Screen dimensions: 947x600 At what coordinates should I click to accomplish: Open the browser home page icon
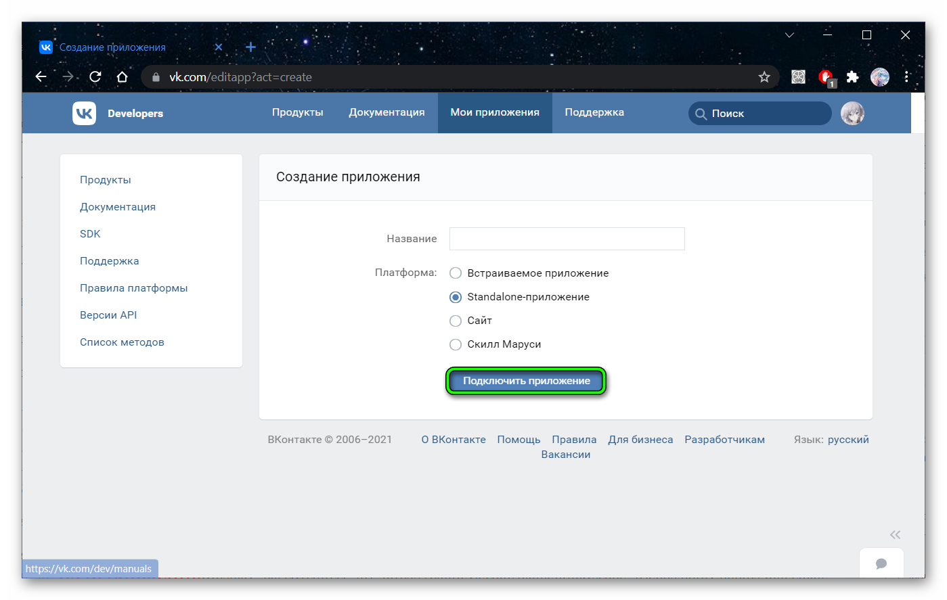pyautogui.click(x=122, y=77)
